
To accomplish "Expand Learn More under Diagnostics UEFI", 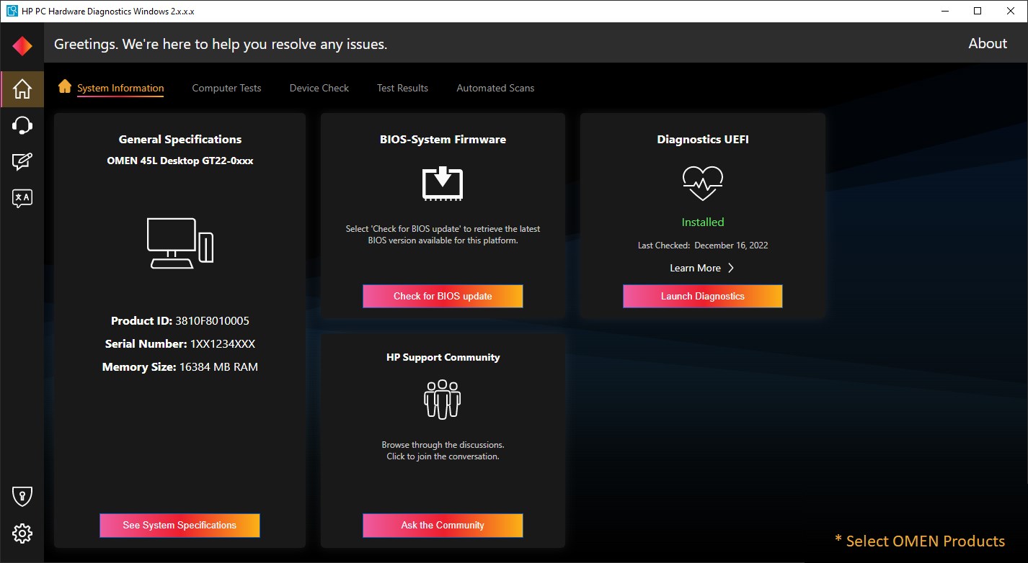I will [x=702, y=267].
